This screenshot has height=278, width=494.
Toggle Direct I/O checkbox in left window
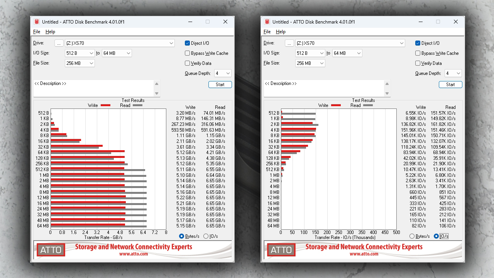click(187, 43)
